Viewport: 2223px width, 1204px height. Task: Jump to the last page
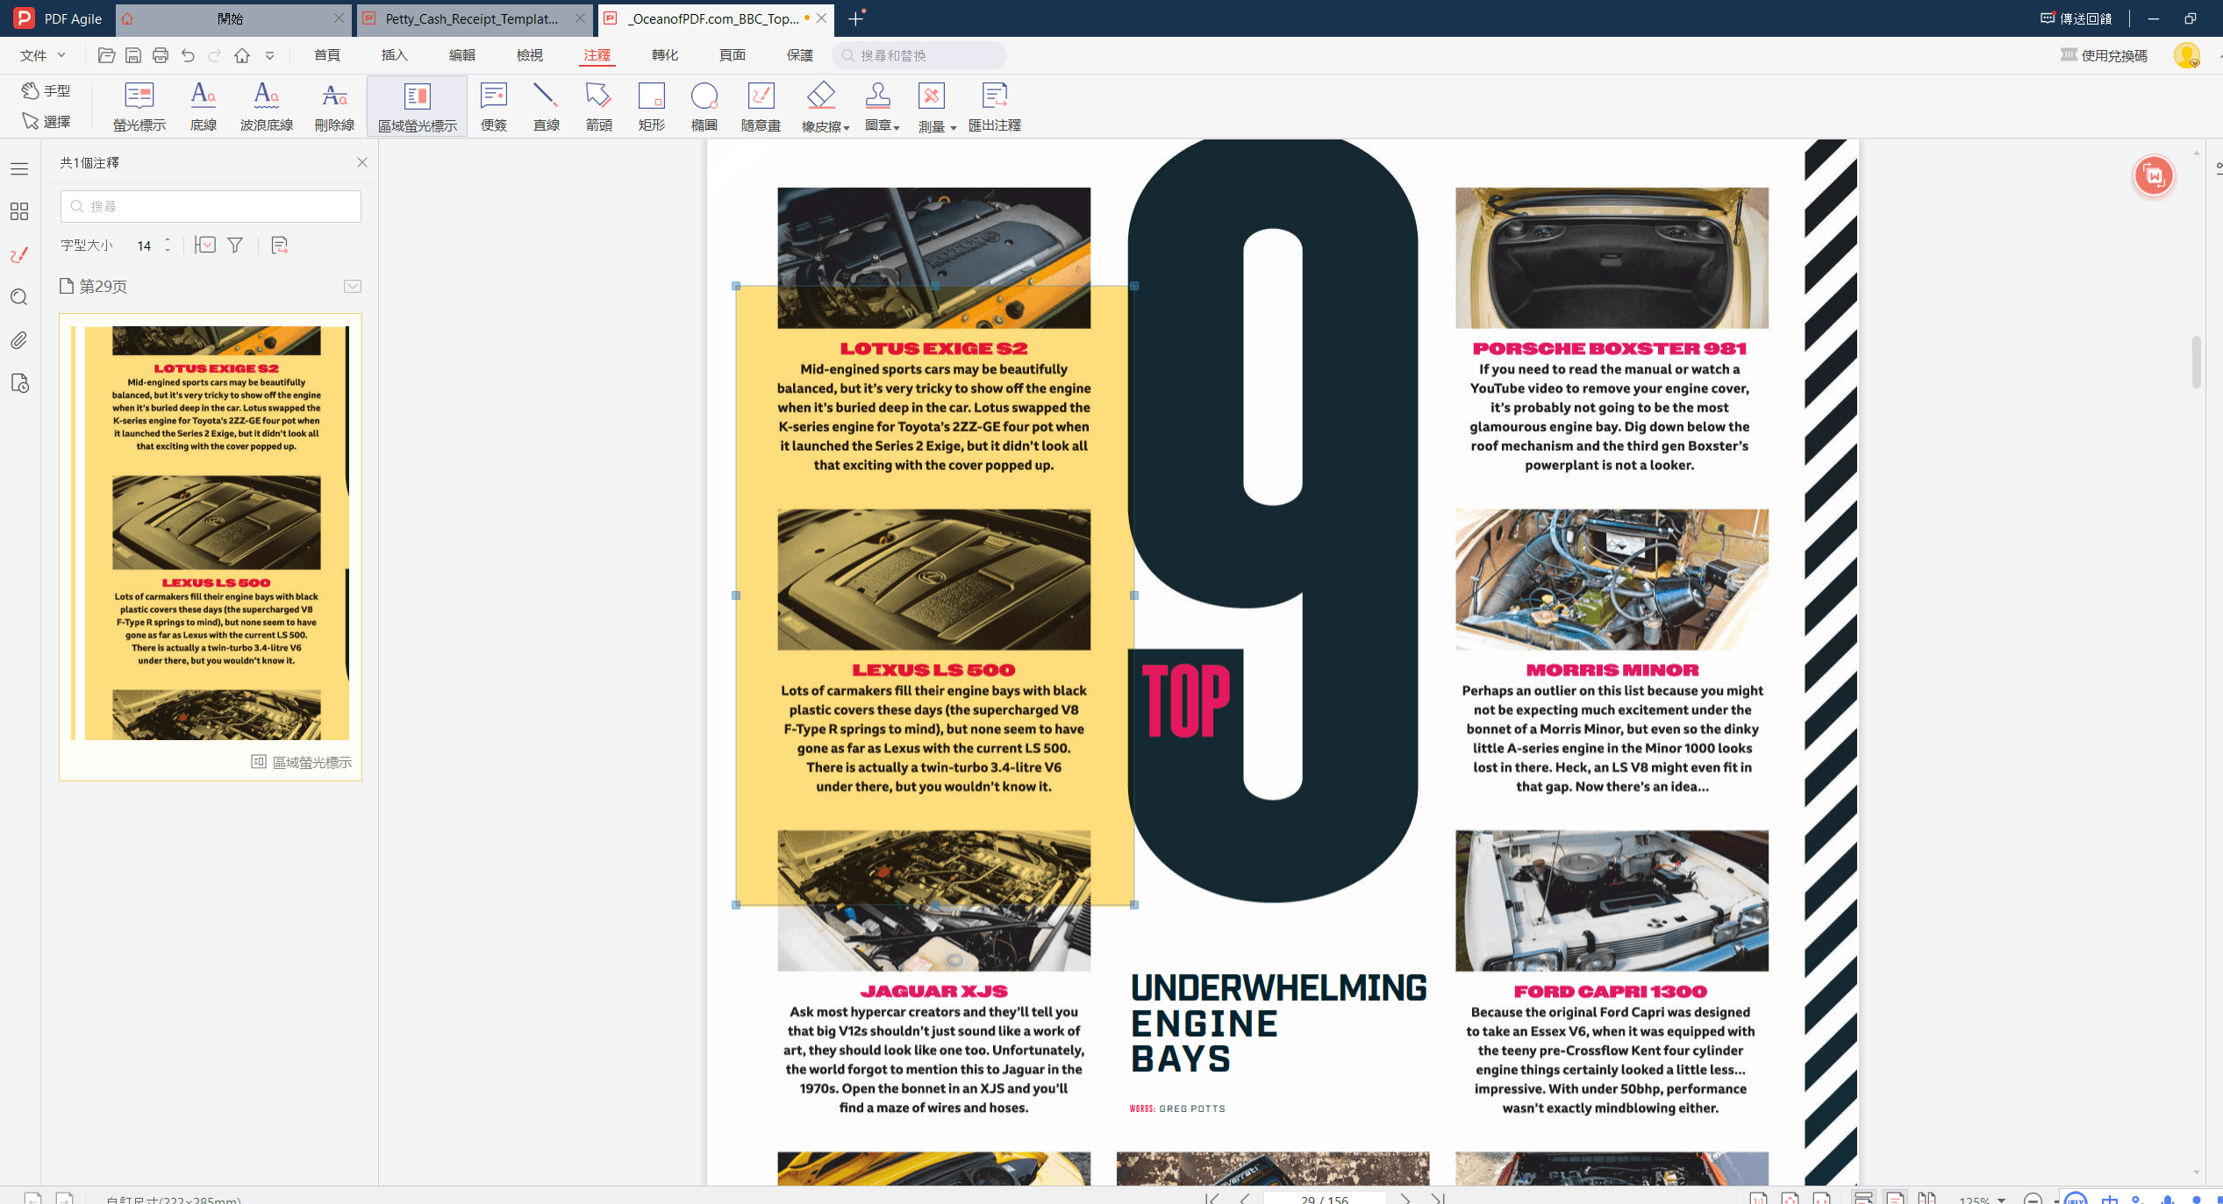[1438, 1198]
